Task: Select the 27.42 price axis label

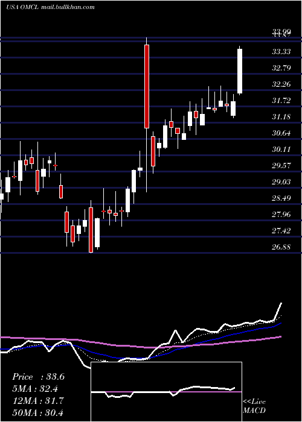Action: pyautogui.click(x=281, y=231)
